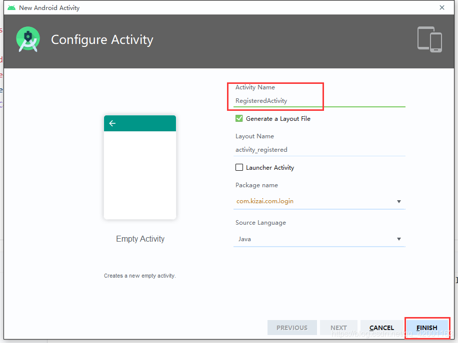Click the 'Layout Name' label
This screenshot has width=458, height=343.
pos(254,136)
